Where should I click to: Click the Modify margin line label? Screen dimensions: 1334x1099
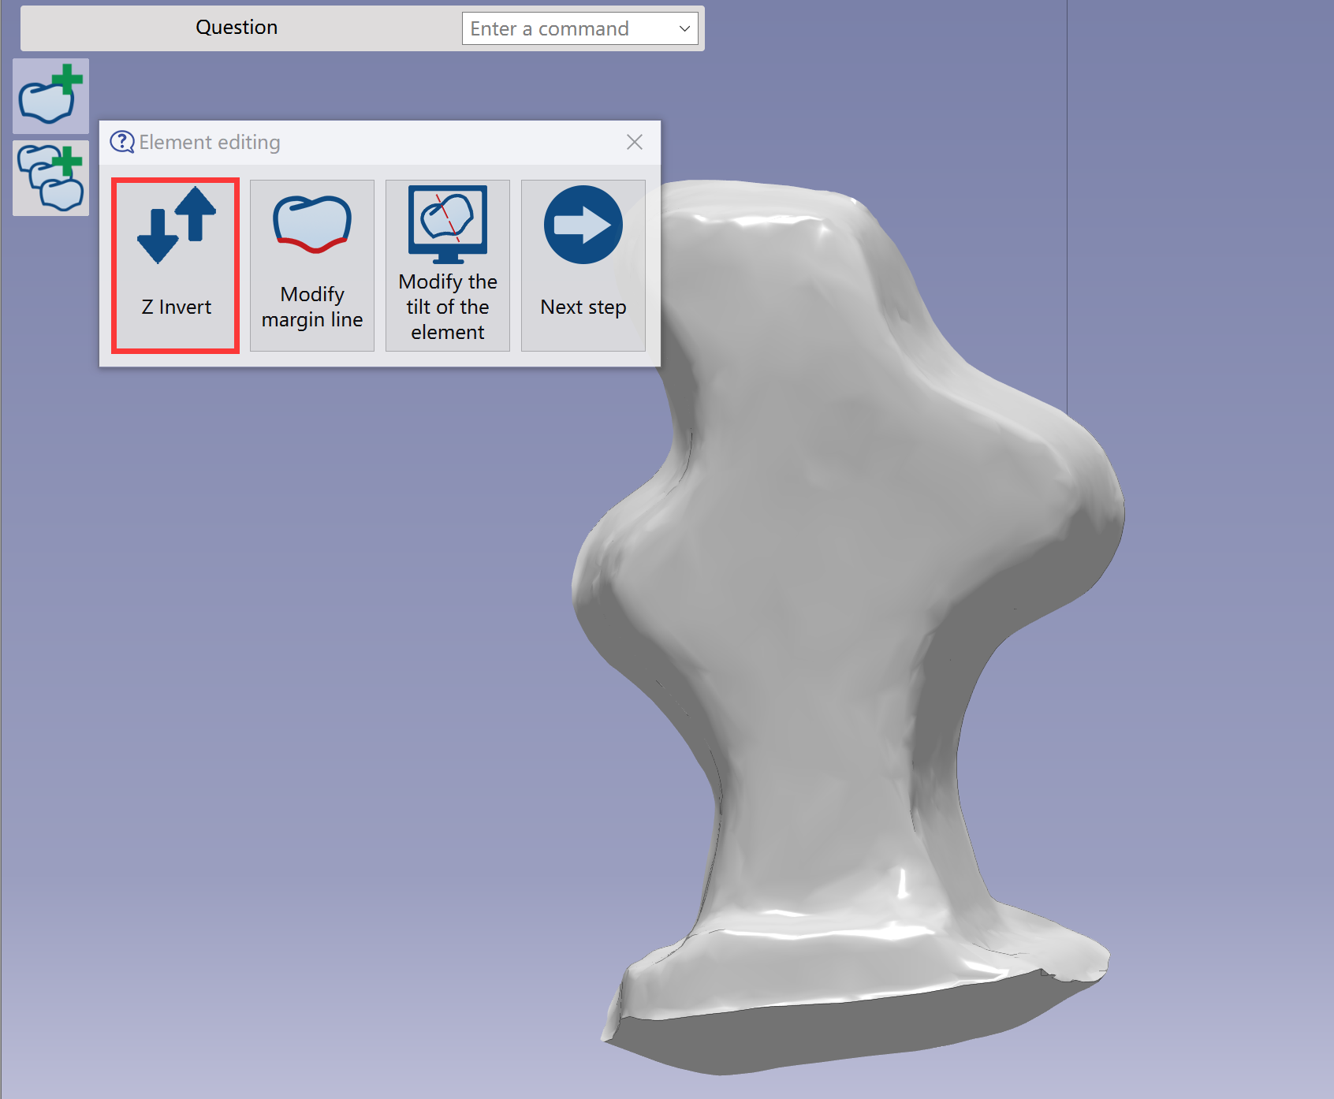click(312, 307)
